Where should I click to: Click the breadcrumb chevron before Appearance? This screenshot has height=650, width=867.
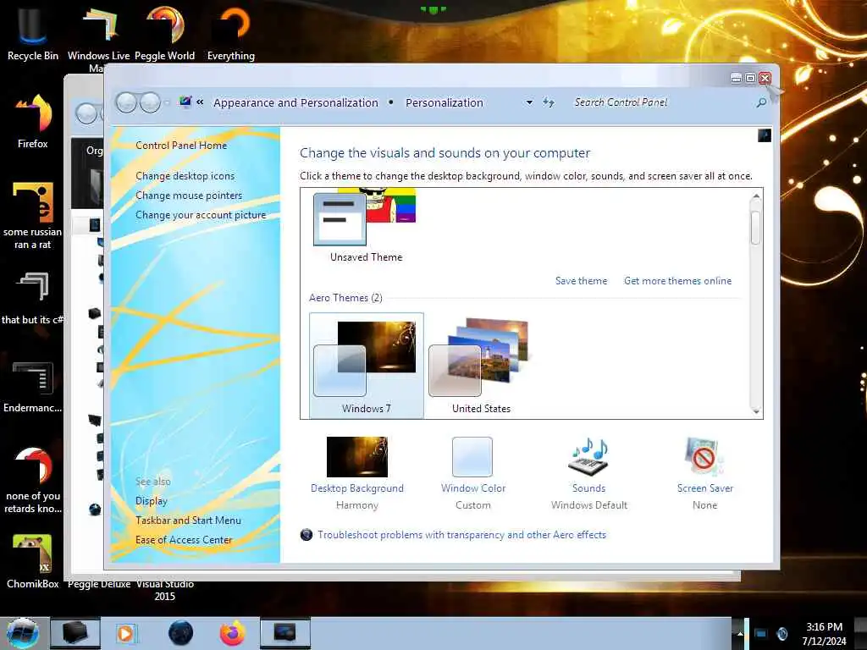point(200,102)
